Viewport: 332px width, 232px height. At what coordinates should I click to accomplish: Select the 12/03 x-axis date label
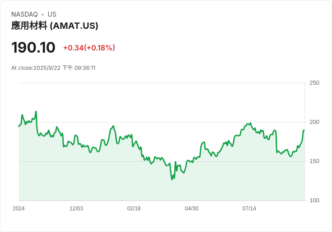pos(76,209)
